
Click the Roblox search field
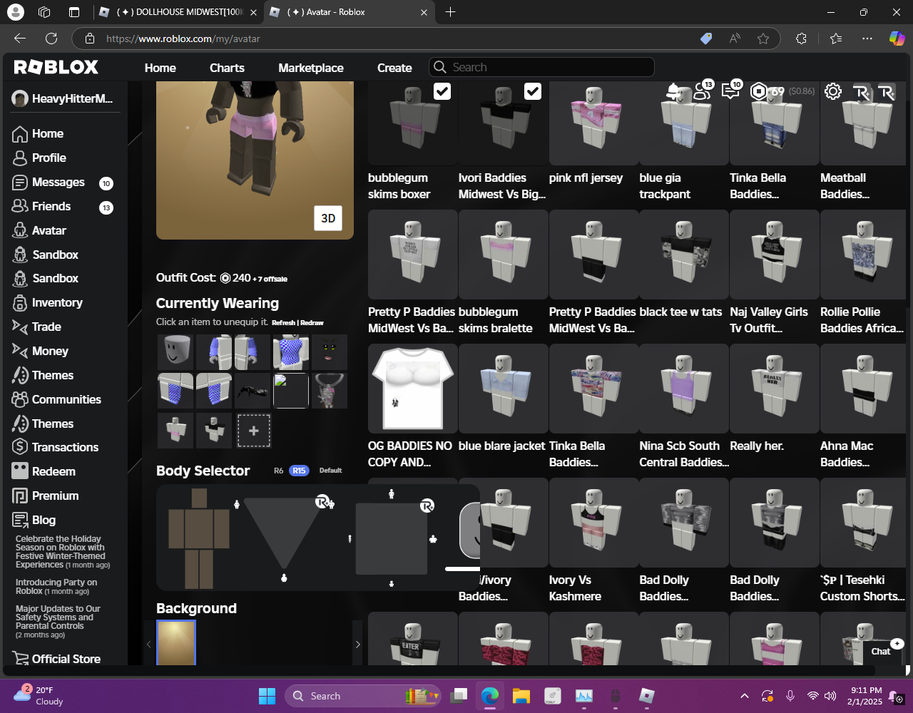[x=541, y=67]
